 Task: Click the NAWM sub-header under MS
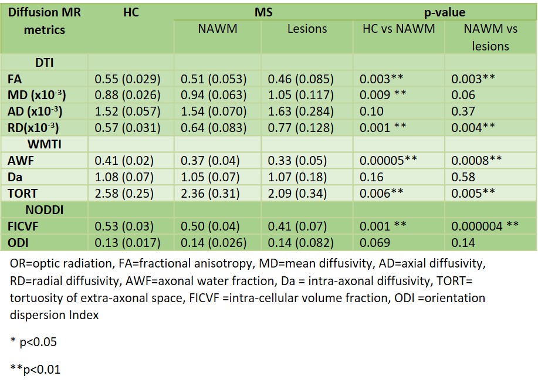pyautogui.click(x=218, y=29)
